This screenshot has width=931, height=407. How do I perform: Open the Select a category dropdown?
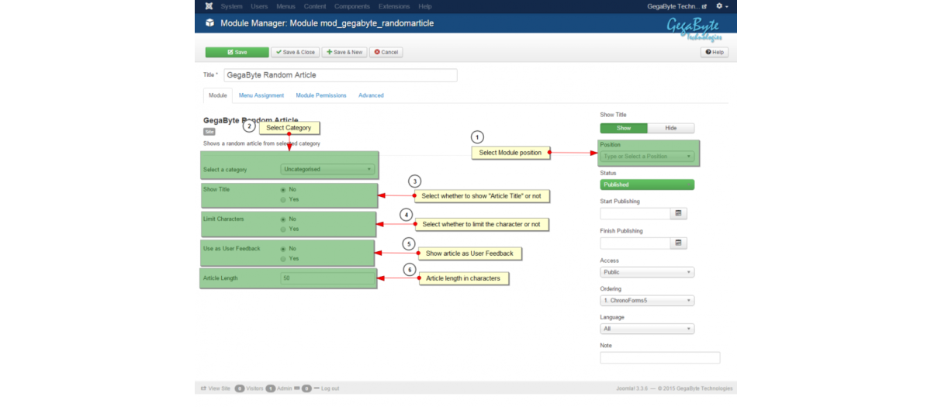(327, 169)
